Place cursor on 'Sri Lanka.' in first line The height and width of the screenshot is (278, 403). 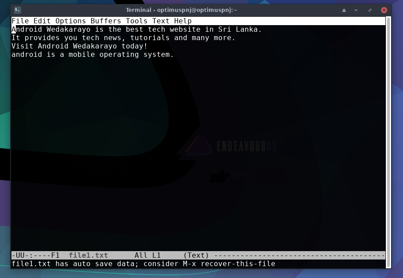tap(240, 30)
